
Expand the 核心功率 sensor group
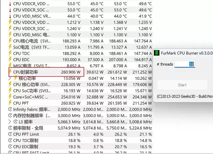pyautogui.click(x=9, y=78)
